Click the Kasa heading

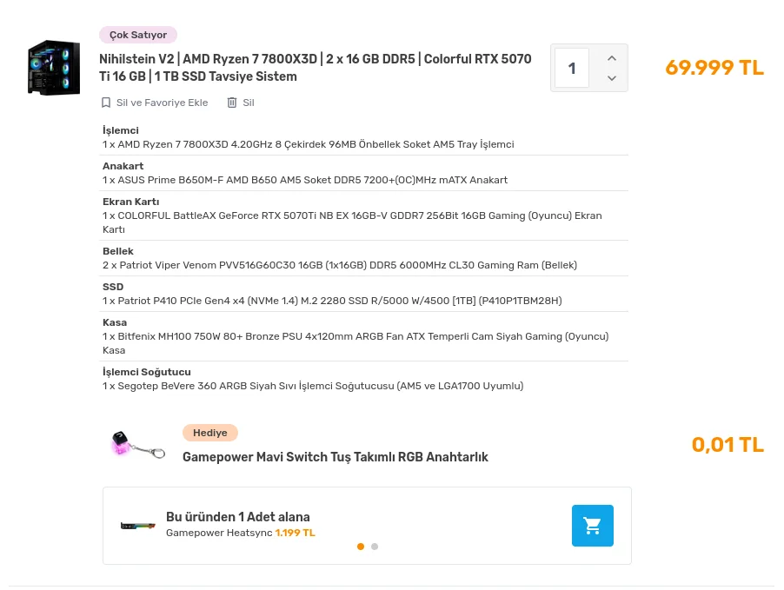[115, 322]
